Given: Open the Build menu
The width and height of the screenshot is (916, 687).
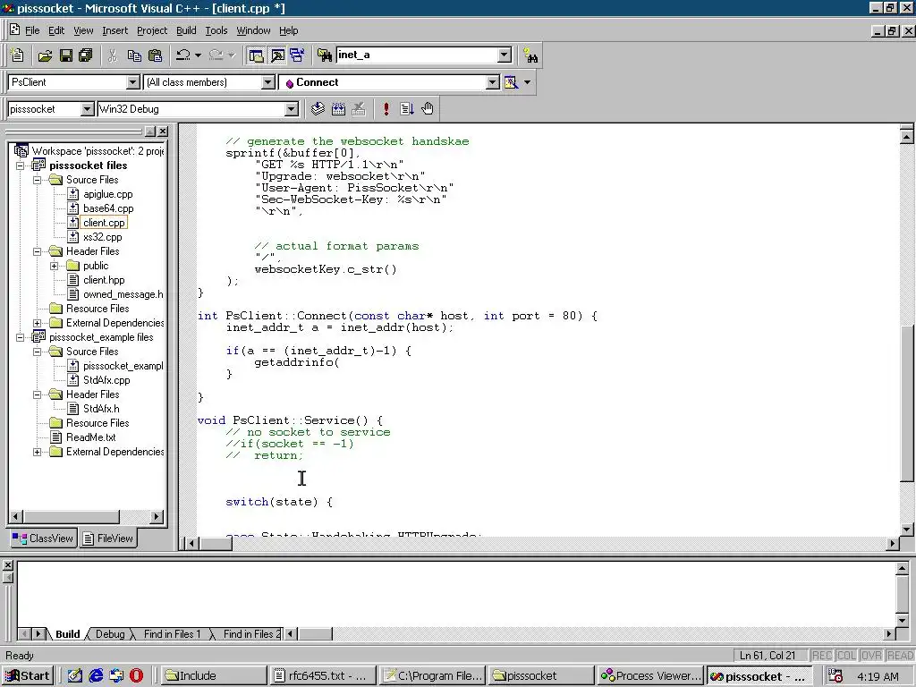Looking at the screenshot, I should (186, 30).
